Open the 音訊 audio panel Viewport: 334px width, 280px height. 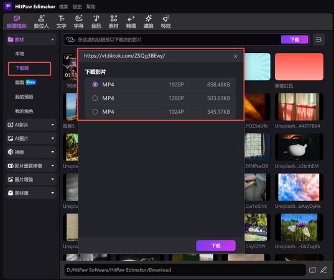[96, 22]
